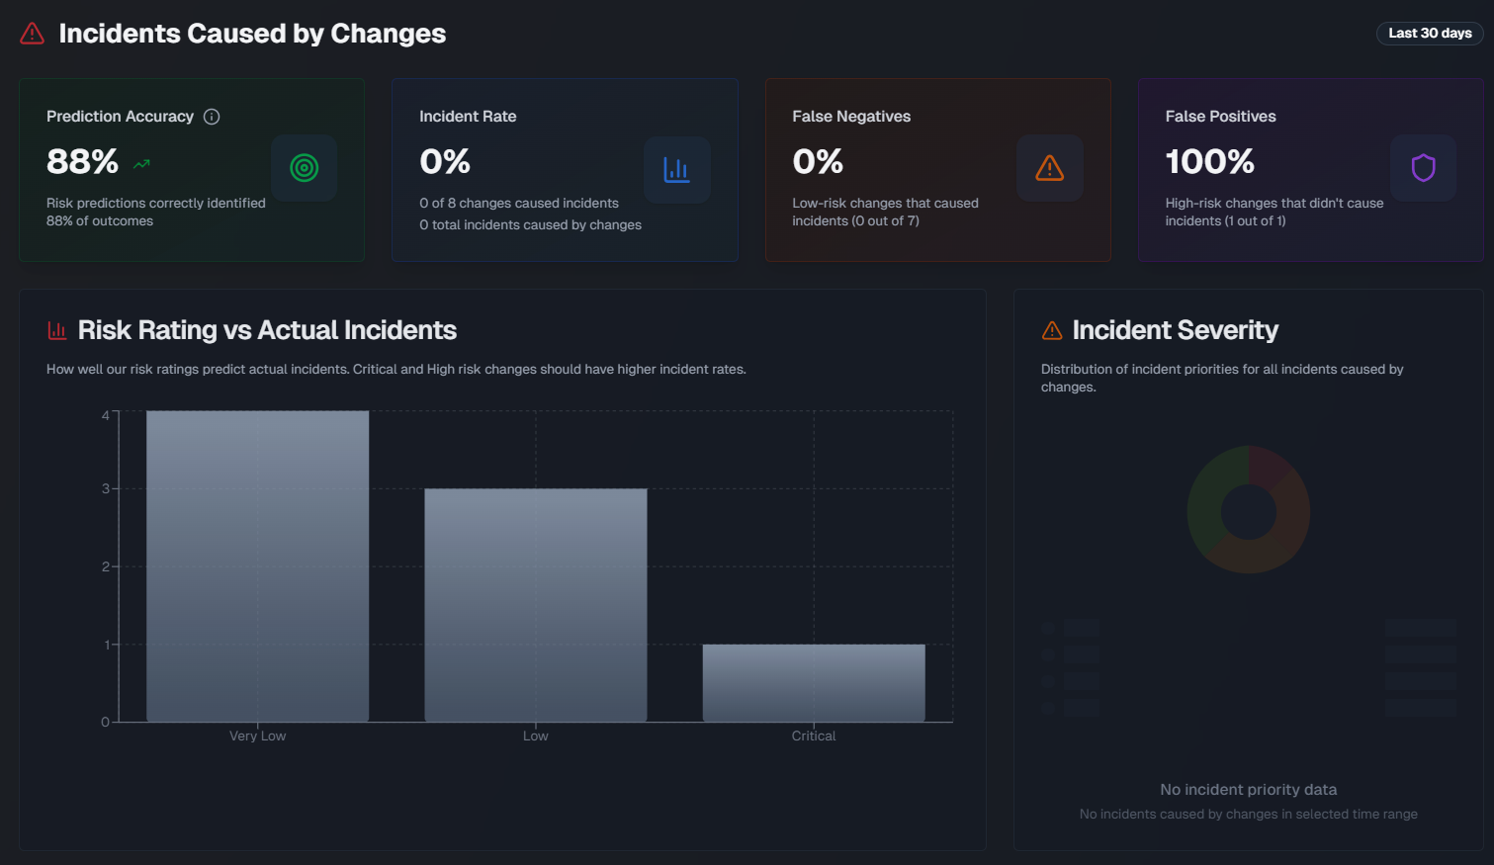Screen dimensions: 1494x865
Task: Select the purple shield icon on False Positives card
Action: [1423, 168]
